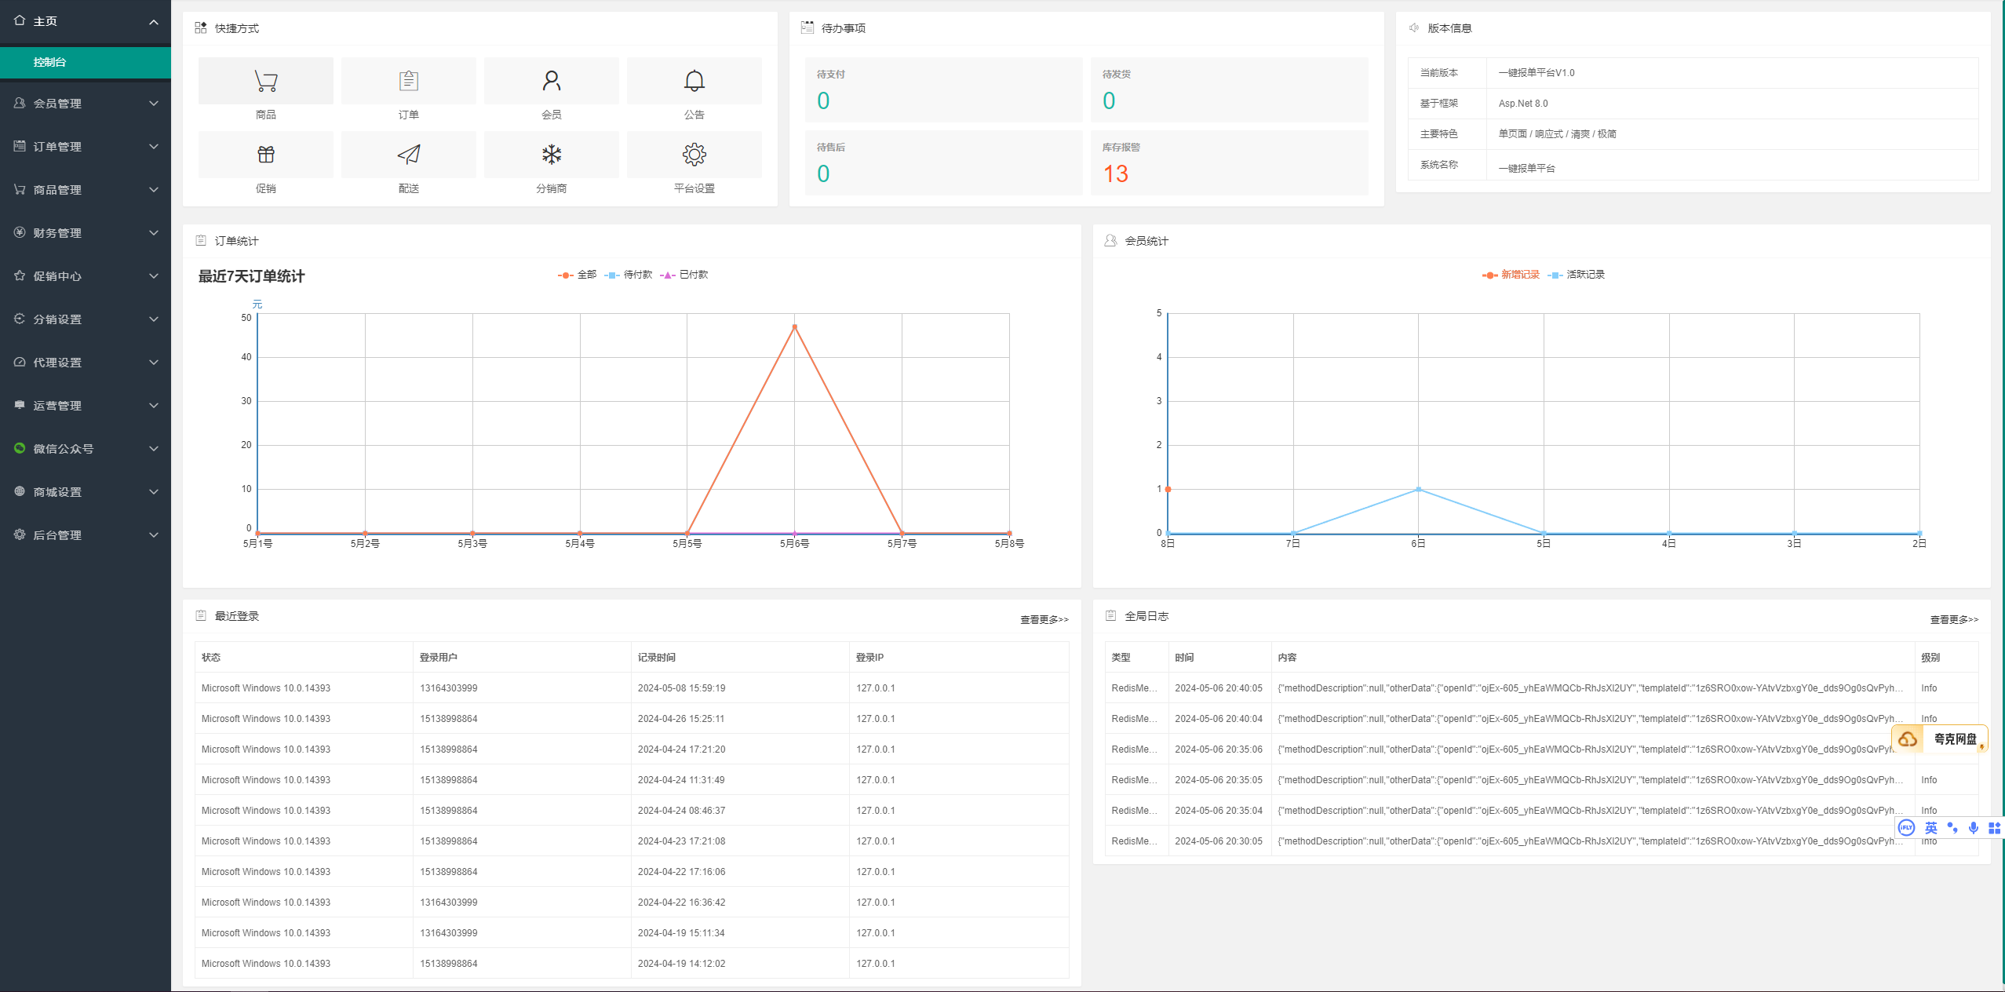Click version value 一键报单平台V1.0
This screenshot has width=2005, height=992.
(x=1536, y=73)
